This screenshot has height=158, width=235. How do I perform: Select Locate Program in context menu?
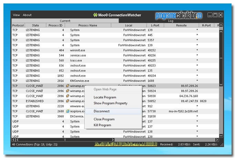coord(105,97)
